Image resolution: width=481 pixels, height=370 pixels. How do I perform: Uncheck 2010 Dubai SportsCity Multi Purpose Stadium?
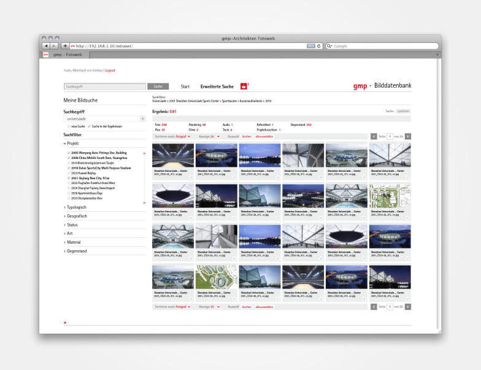point(69,167)
